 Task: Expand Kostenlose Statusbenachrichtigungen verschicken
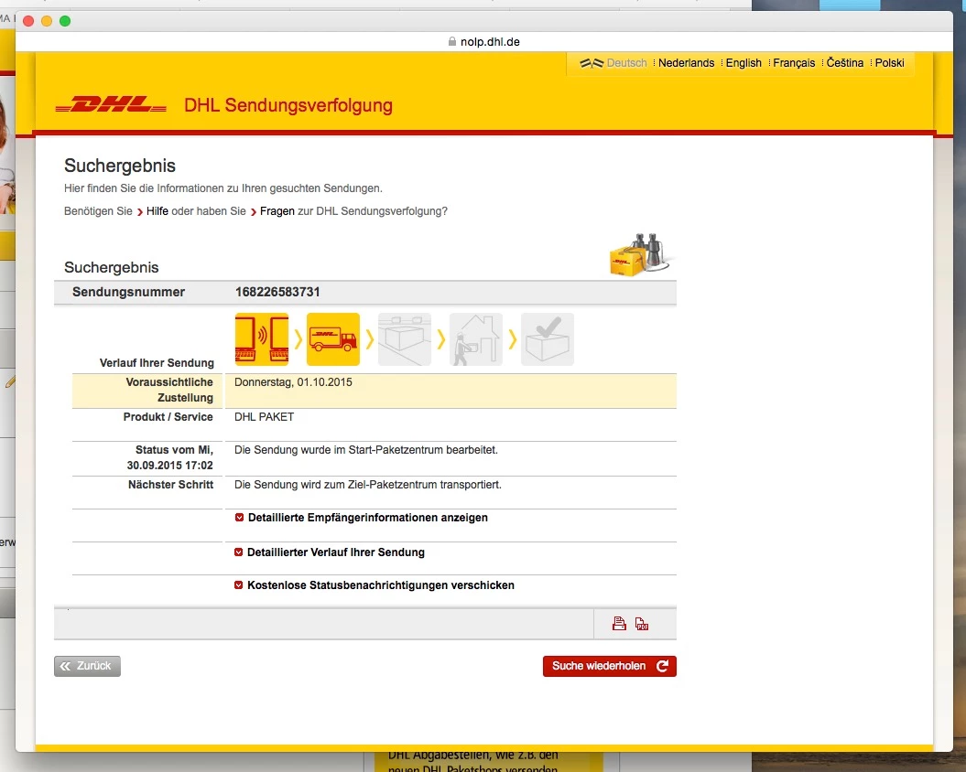(374, 585)
